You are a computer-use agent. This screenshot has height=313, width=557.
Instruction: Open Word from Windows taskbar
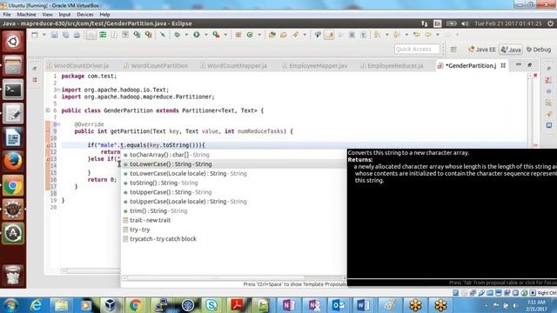click(363, 305)
